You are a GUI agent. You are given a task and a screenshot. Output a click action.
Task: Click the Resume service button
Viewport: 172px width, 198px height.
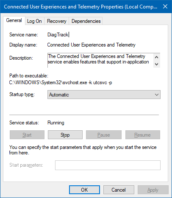[143, 135]
